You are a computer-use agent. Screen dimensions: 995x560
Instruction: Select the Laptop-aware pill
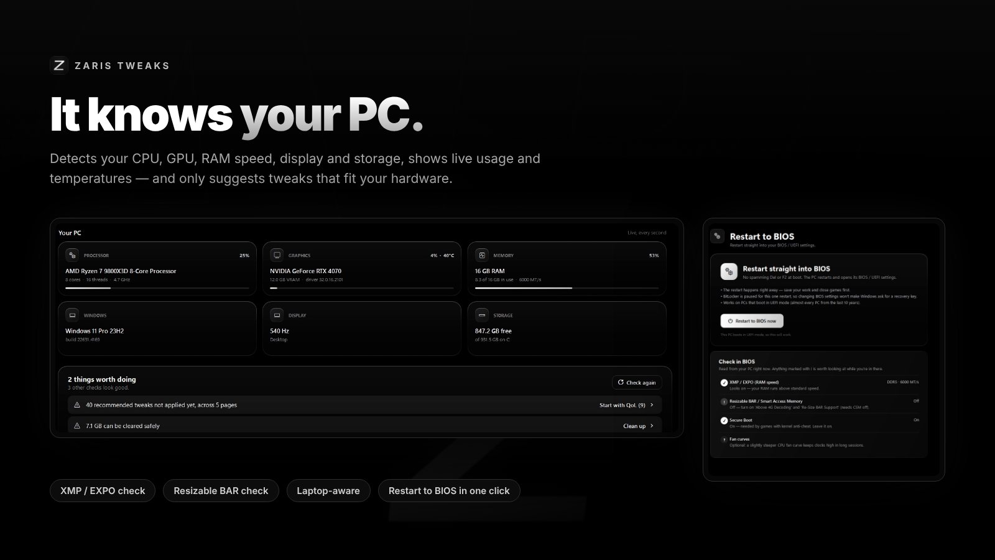click(x=328, y=491)
